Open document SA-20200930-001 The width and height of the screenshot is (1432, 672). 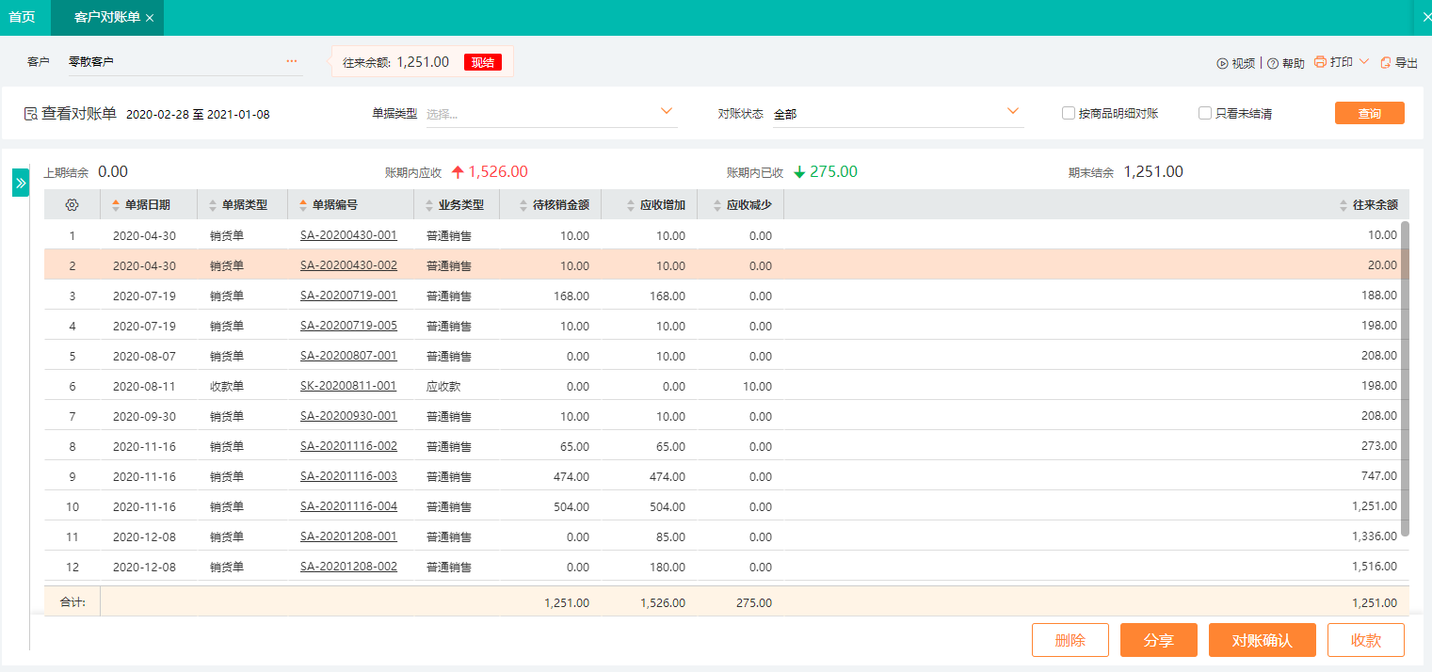(348, 416)
